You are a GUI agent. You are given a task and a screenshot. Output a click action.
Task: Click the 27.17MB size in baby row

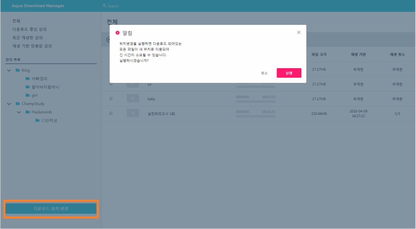point(319,99)
